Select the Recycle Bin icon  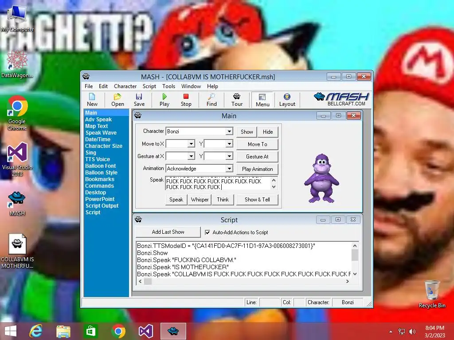pyautogui.click(x=432, y=294)
